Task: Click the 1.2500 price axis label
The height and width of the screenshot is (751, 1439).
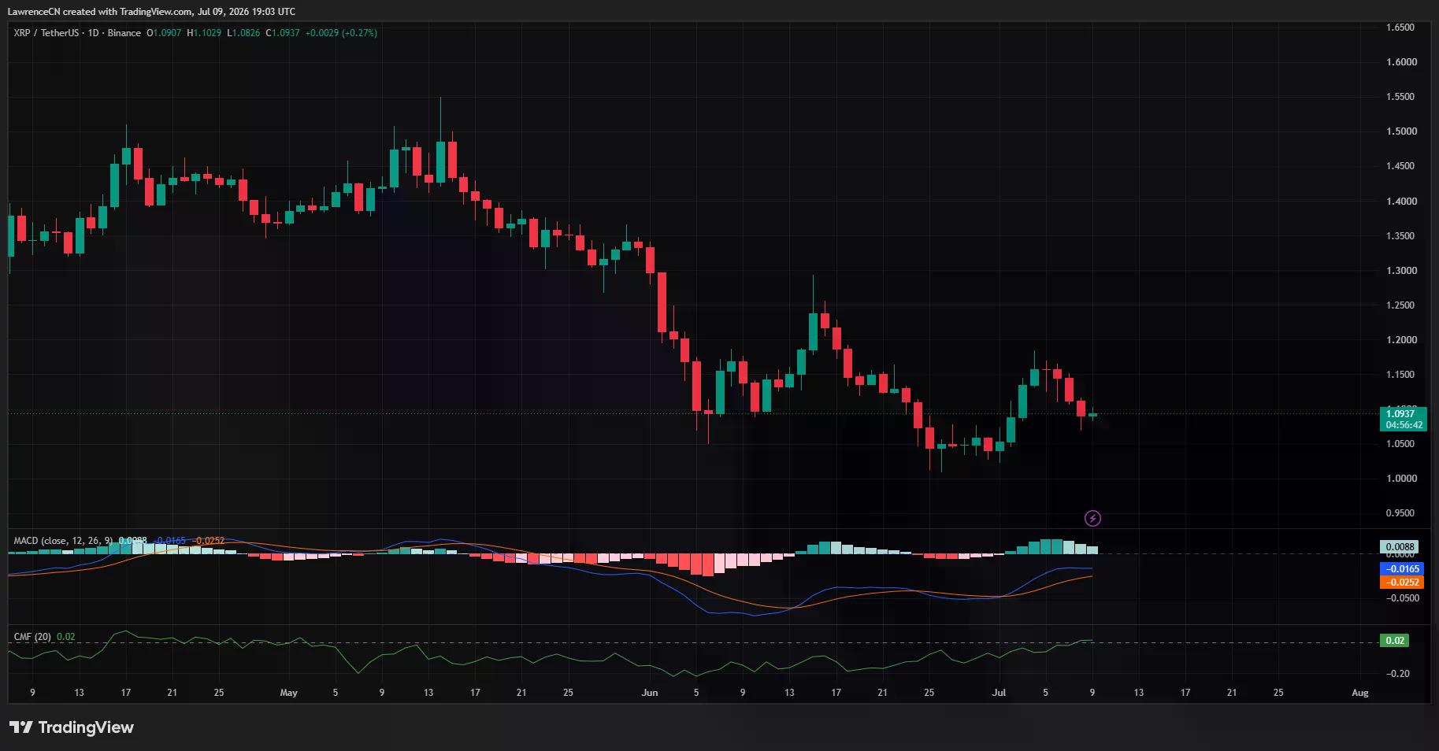Action: 1401,305
